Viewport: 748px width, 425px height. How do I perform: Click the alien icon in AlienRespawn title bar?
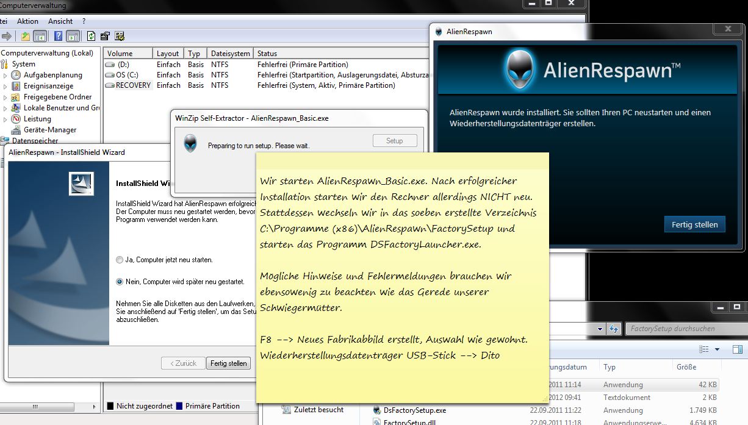[439, 32]
